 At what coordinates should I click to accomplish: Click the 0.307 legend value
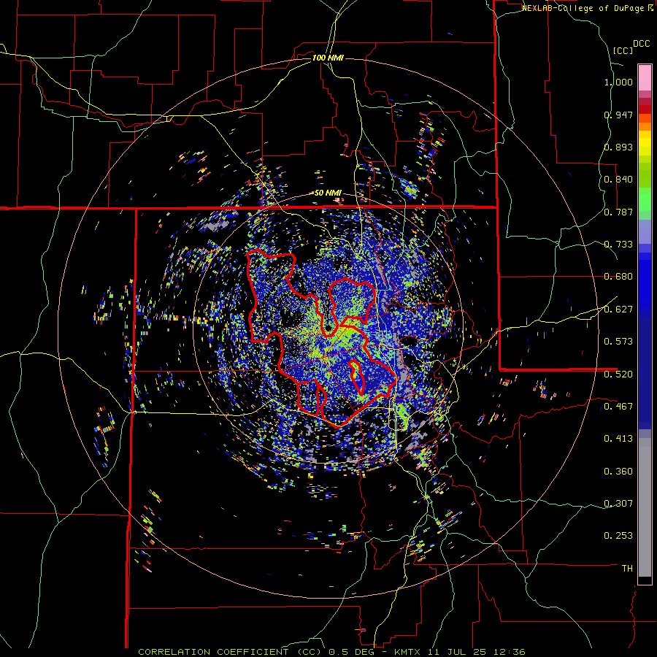tap(618, 504)
